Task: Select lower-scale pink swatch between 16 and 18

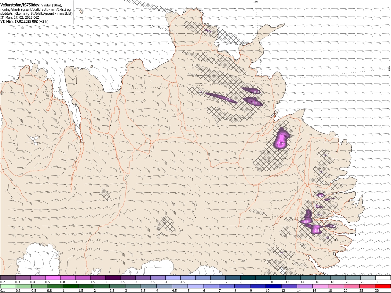Action: [x=320, y=286]
